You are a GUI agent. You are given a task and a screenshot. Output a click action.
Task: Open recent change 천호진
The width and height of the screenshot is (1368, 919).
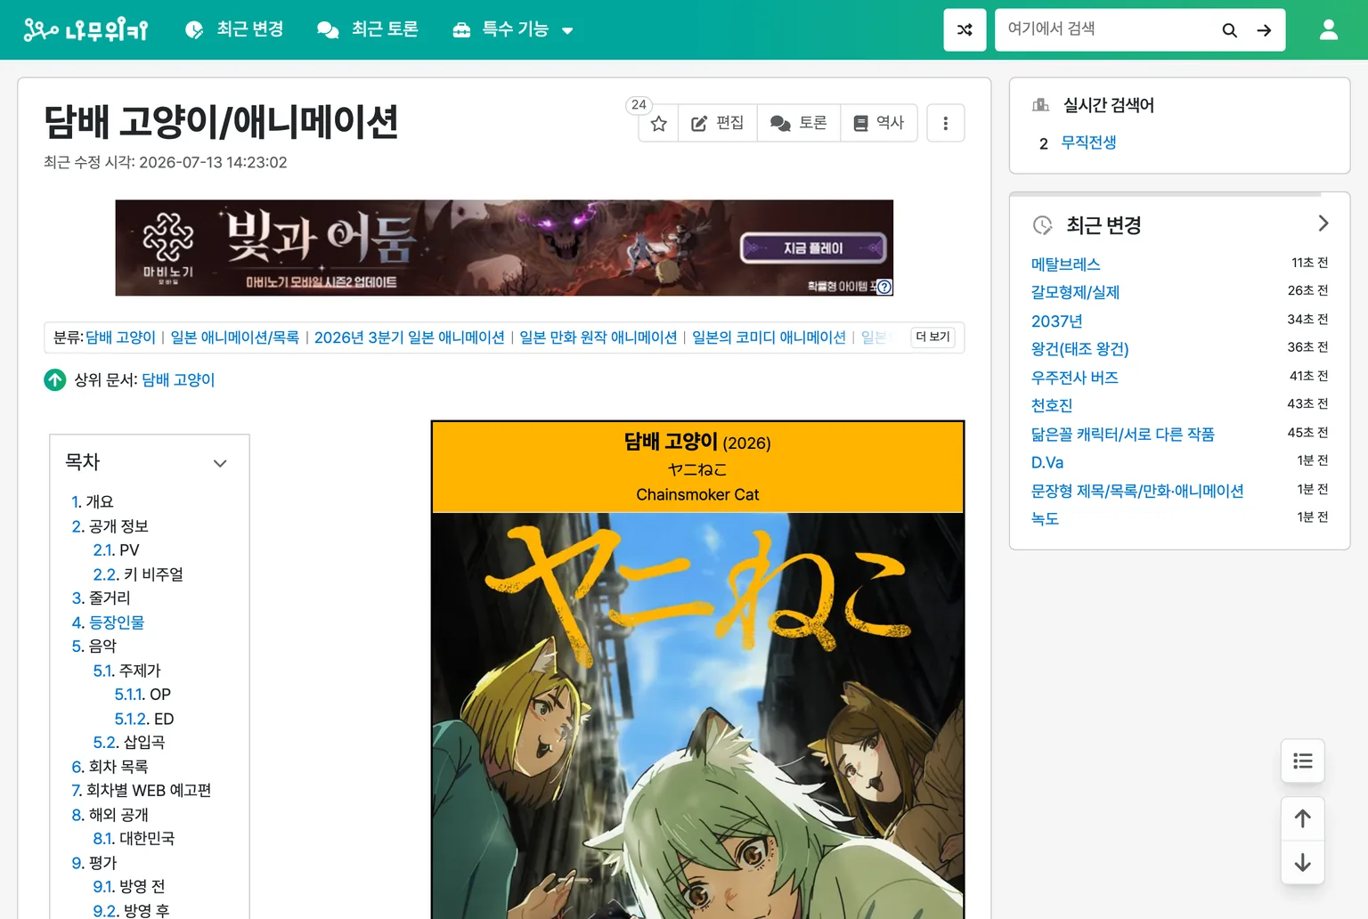point(1052,406)
